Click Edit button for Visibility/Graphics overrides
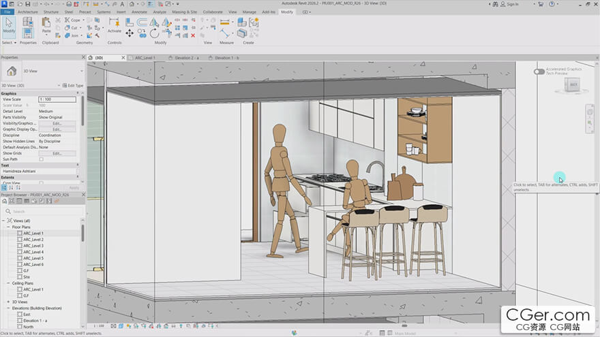This screenshot has width=600, height=337. coord(57,123)
